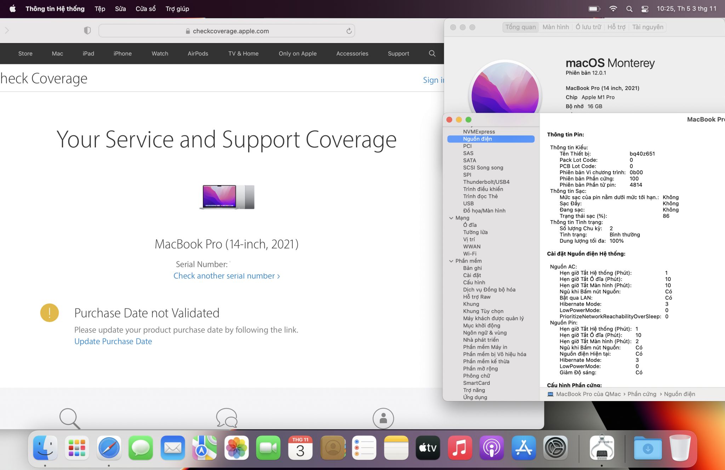Open the Cửa sổ menu
The width and height of the screenshot is (725, 470).
click(x=145, y=9)
